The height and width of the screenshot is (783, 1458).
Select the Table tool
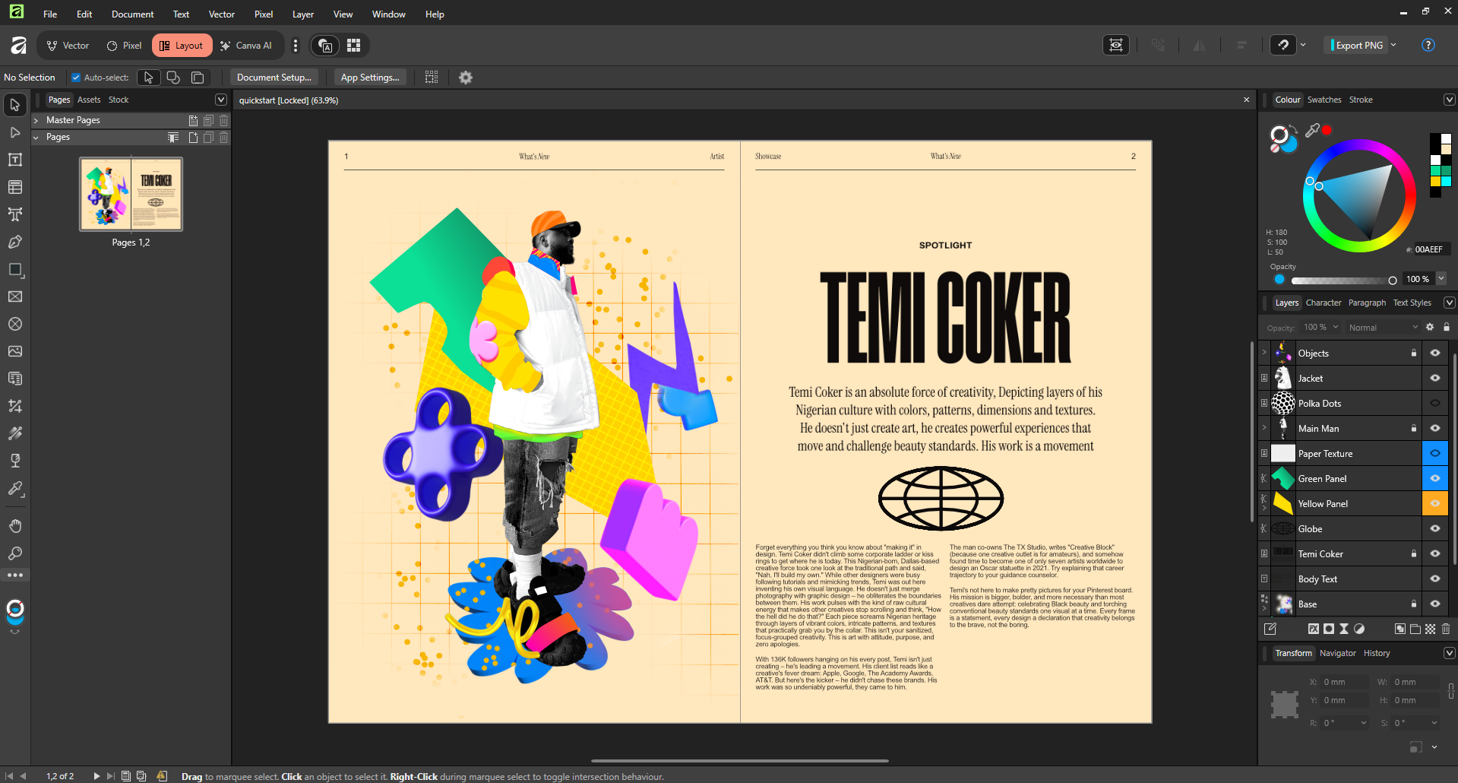(x=15, y=187)
